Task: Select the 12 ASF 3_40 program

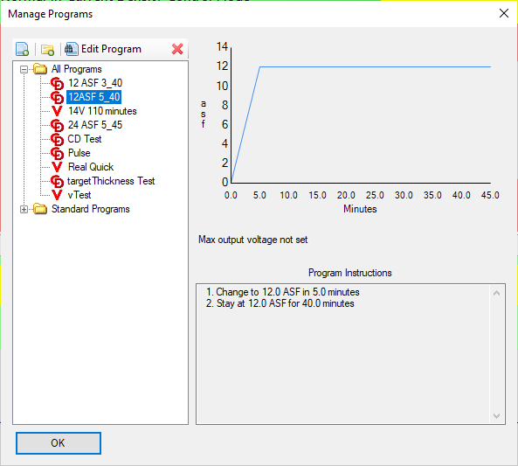Action: (95, 83)
